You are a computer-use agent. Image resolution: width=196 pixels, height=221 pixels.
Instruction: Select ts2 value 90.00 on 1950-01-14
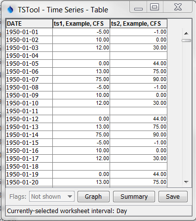pyautogui.click(x=138, y=135)
